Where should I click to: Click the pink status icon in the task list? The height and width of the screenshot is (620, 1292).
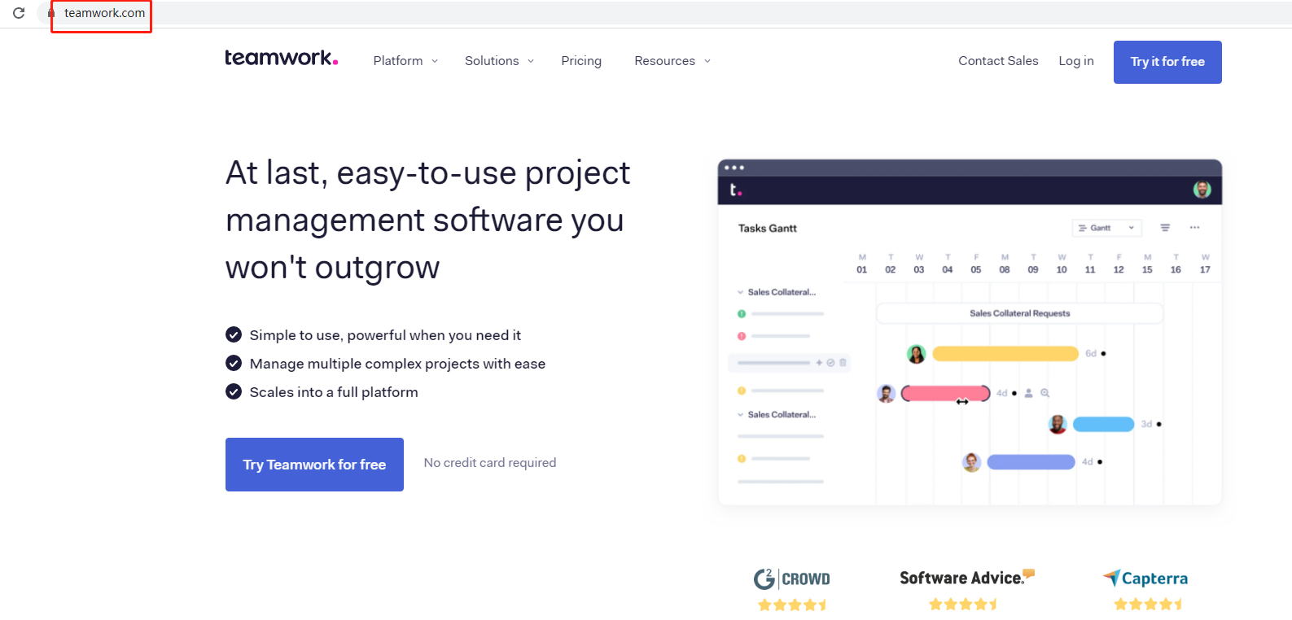coord(742,336)
